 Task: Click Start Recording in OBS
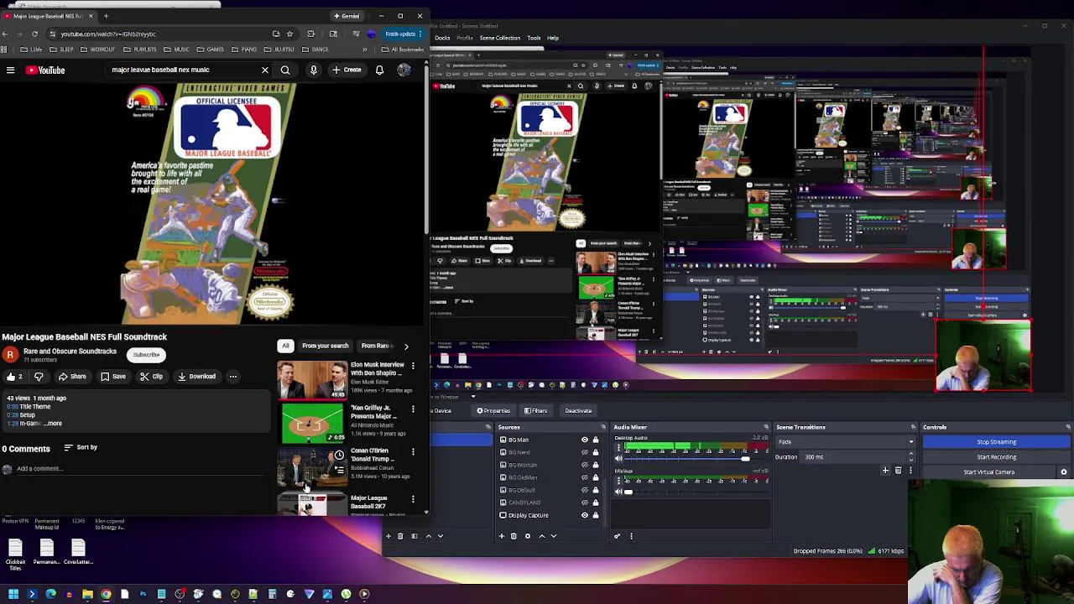pos(996,457)
